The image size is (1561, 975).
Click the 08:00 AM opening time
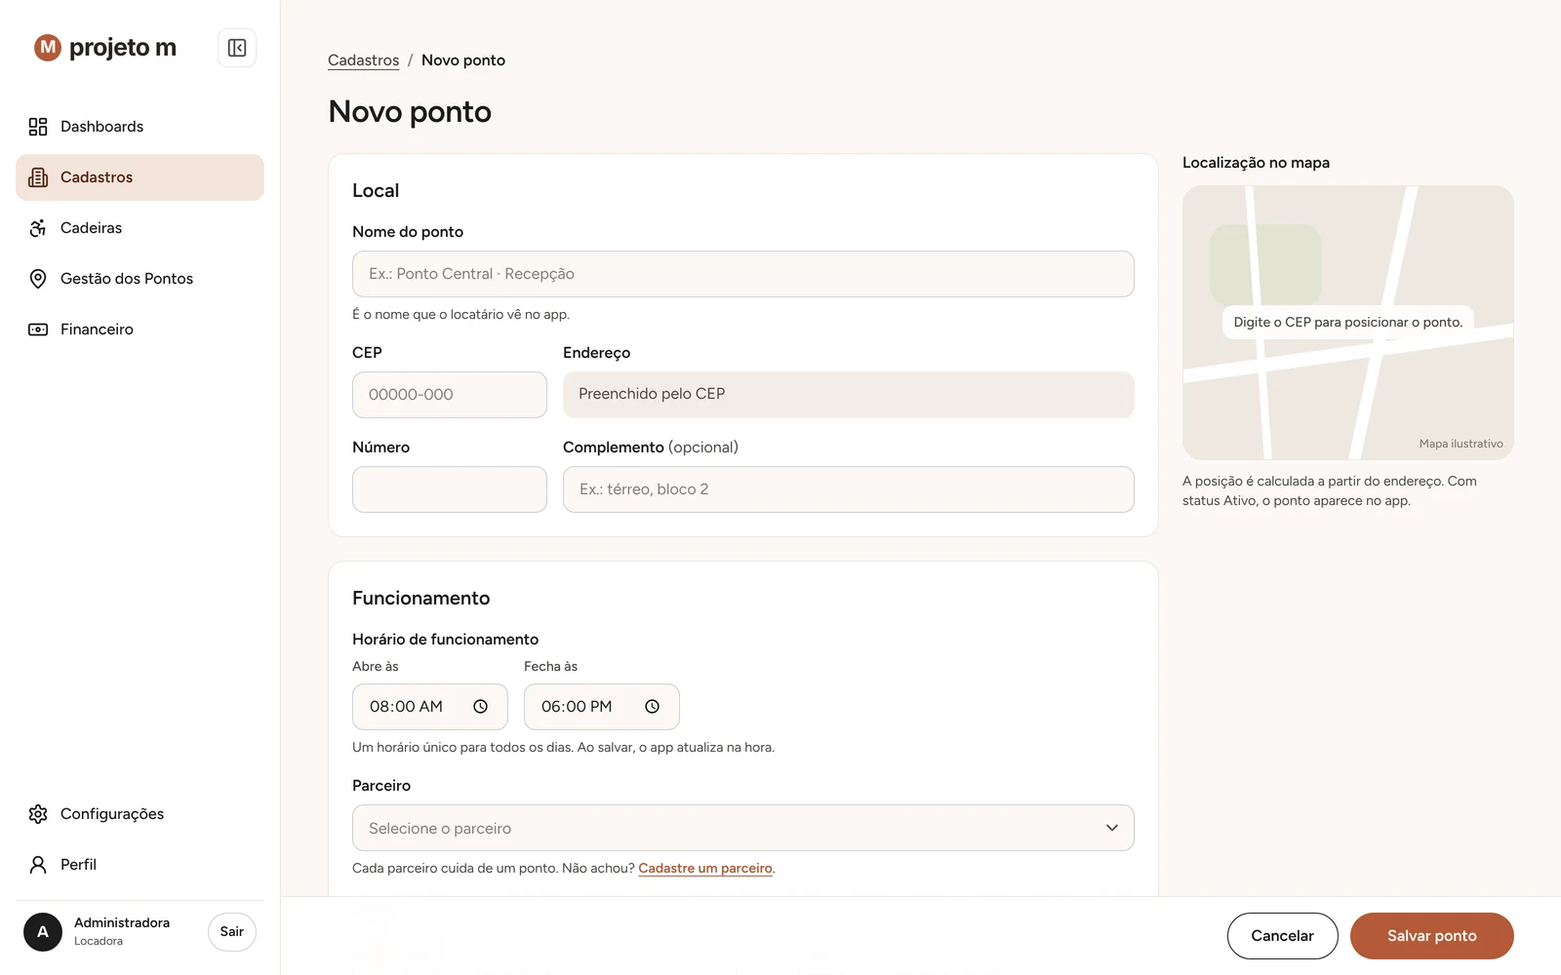pos(406,707)
